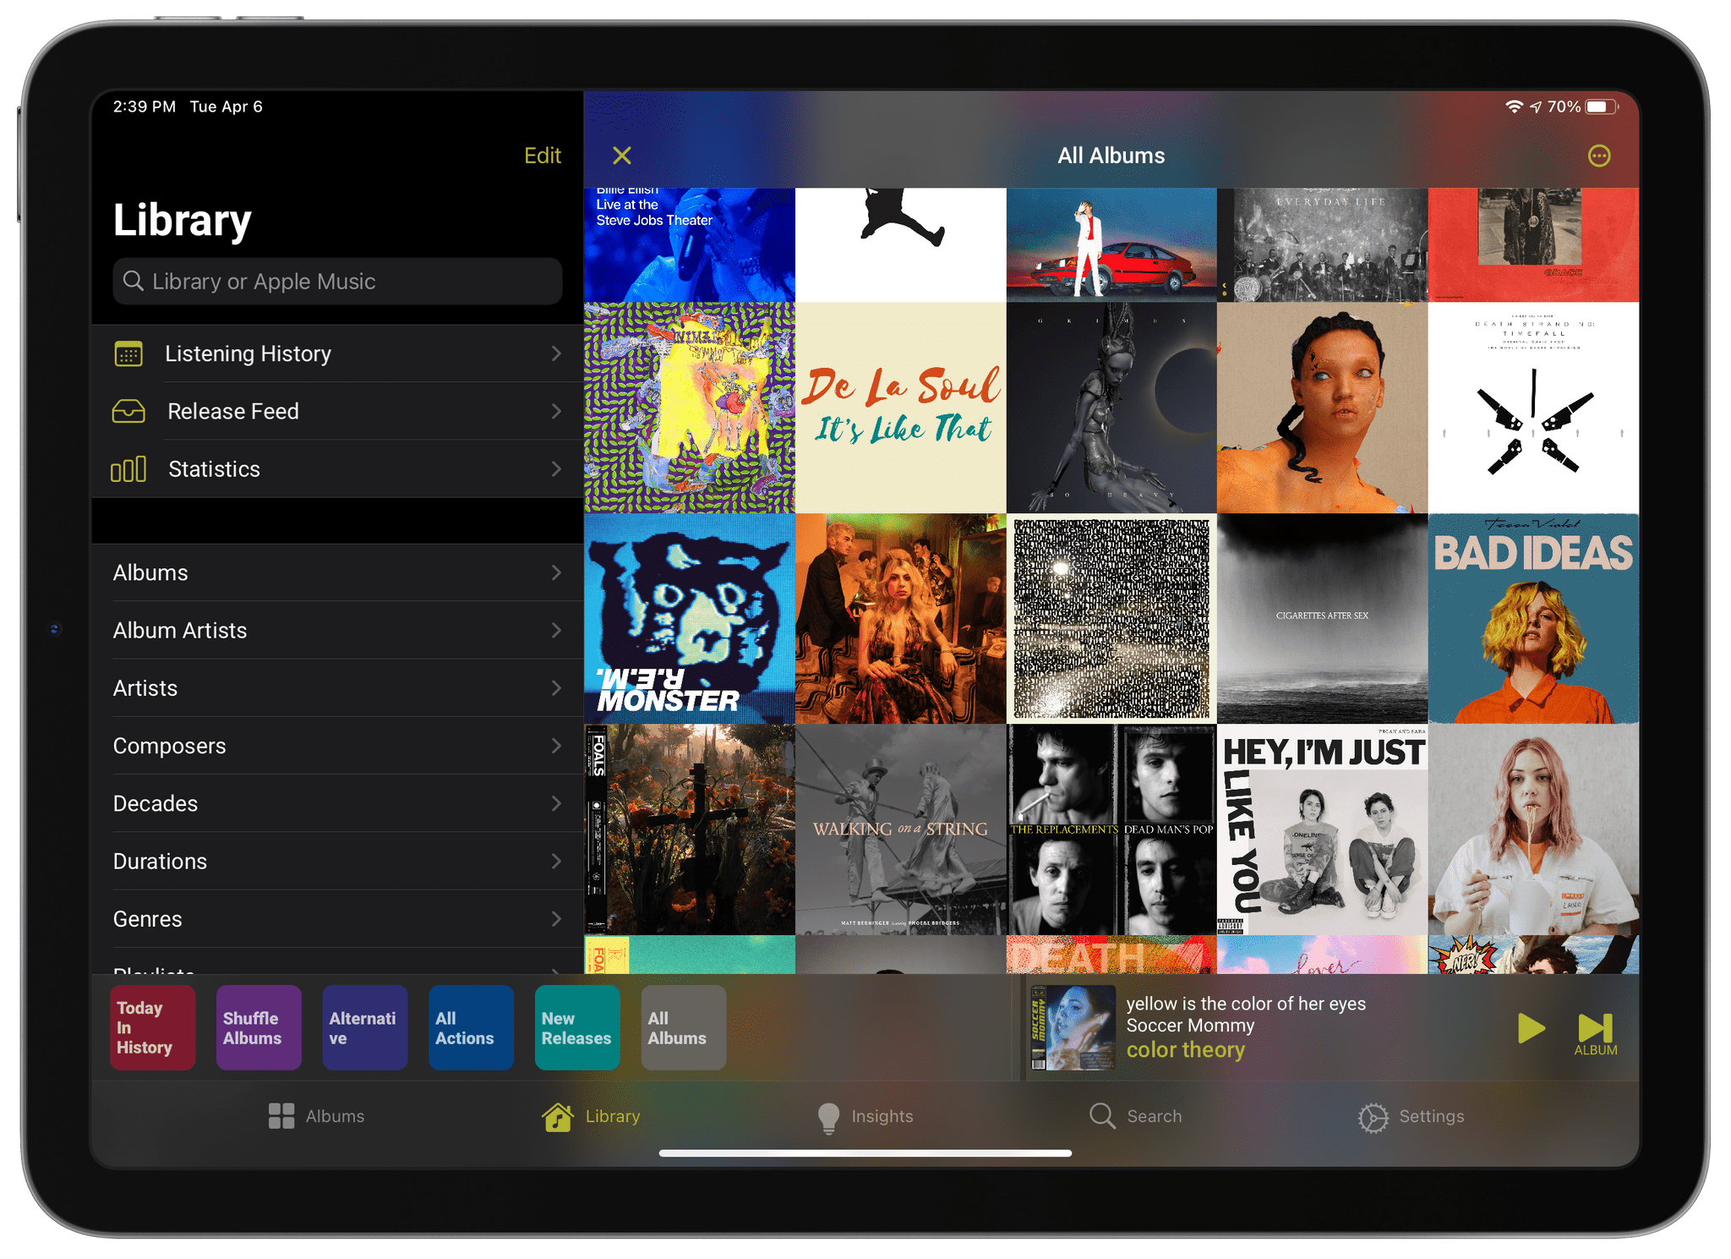Expand the Albums library category
The image size is (1731, 1259).
[x=336, y=571]
